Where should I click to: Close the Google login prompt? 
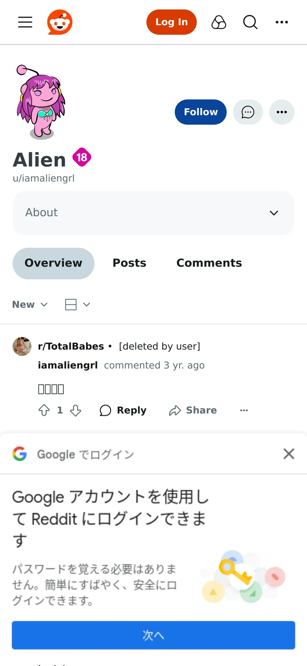289,454
